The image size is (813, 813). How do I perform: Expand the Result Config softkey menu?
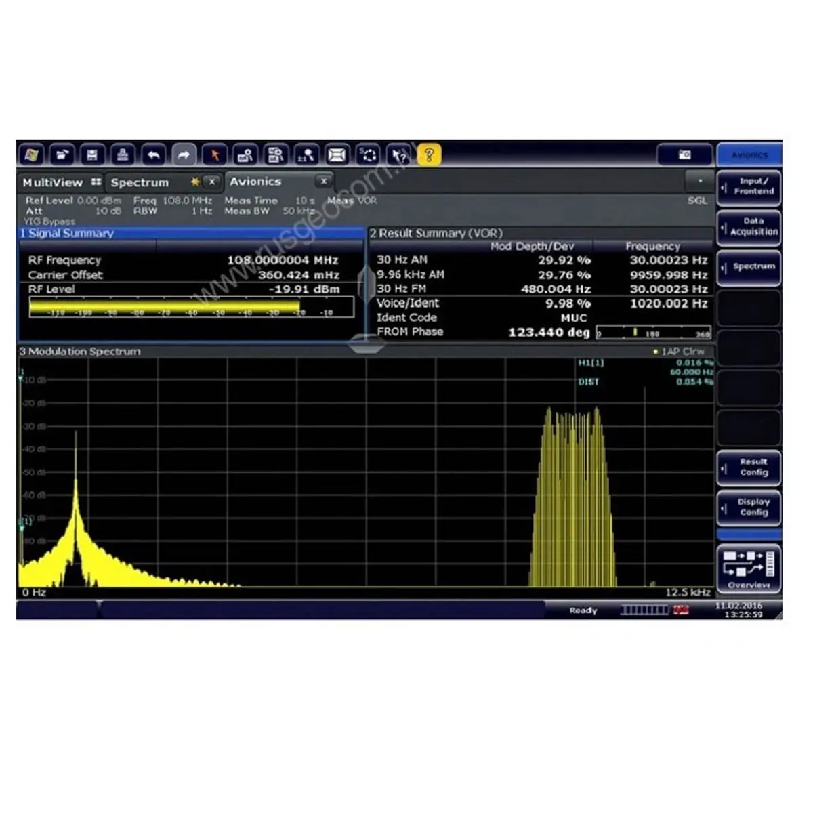pos(749,467)
